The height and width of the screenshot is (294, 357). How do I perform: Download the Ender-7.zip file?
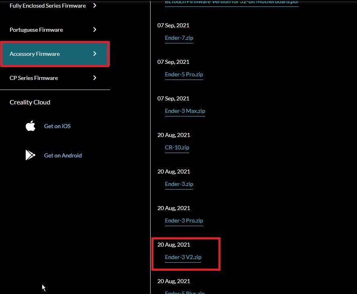tap(179, 38)
